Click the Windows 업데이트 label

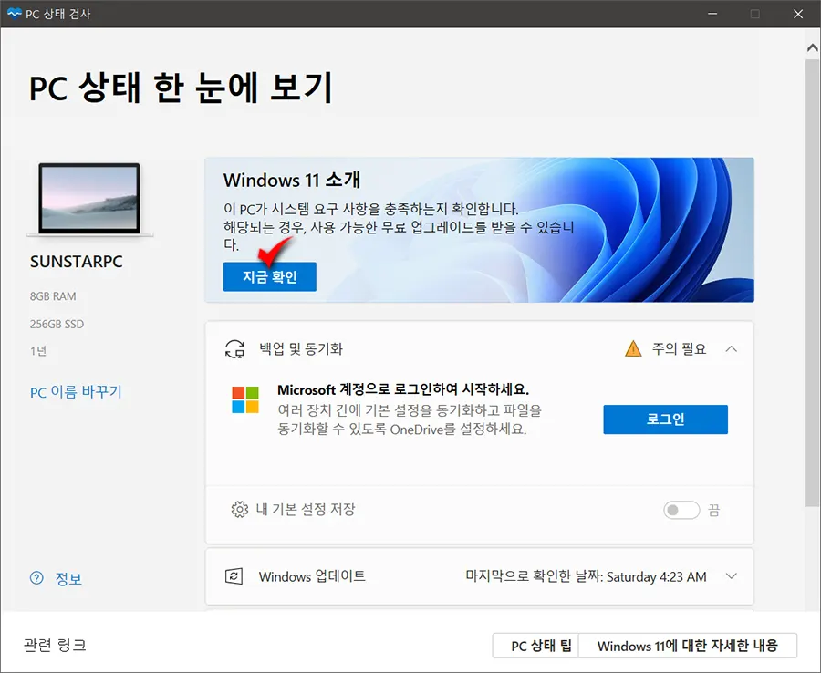(x=312, y=576)
